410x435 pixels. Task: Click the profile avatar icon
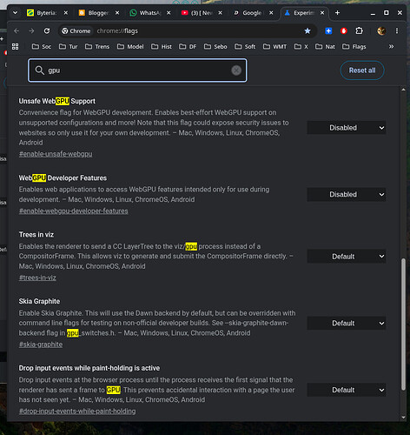coord(381,30)
